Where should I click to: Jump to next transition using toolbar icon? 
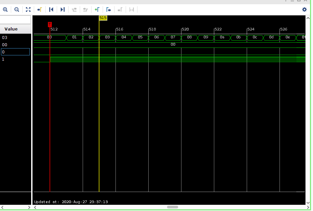point(63,10)
